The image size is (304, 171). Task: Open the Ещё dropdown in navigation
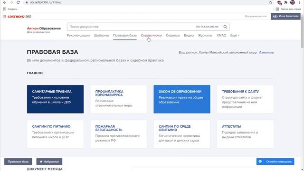click(x=235, y=35)
